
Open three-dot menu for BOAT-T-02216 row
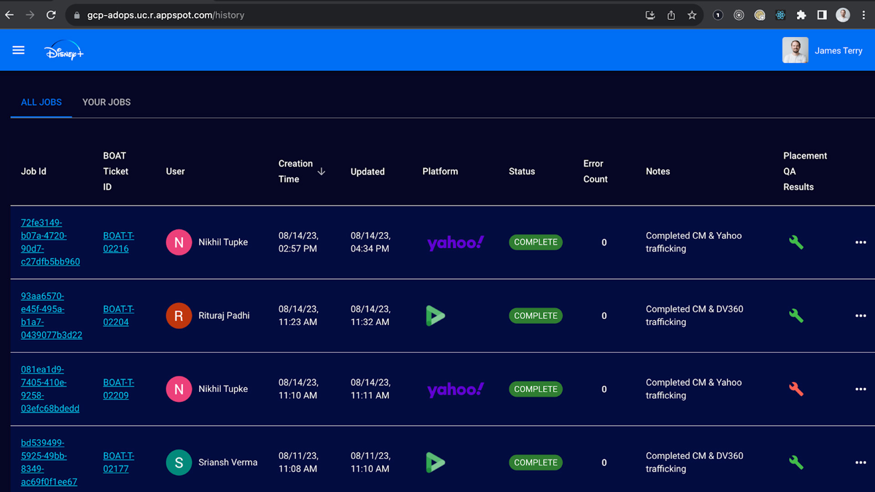(x=860, y=242)
